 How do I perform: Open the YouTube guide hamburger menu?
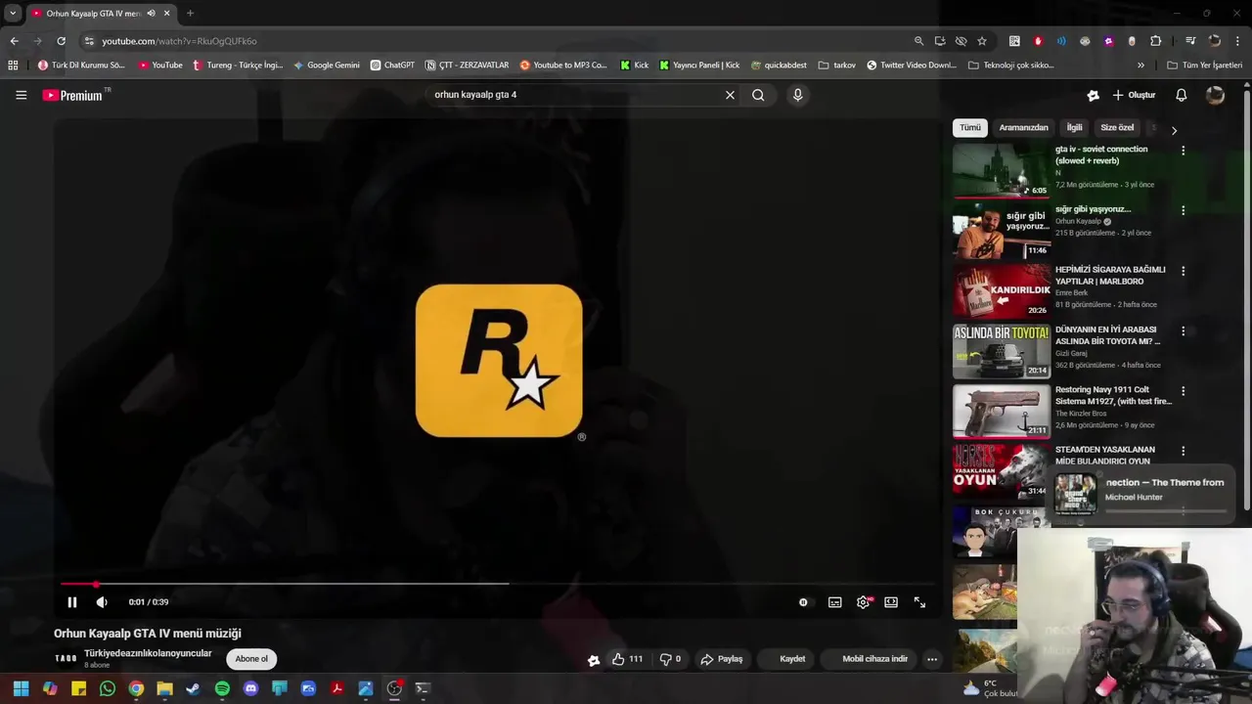(21, 95)
